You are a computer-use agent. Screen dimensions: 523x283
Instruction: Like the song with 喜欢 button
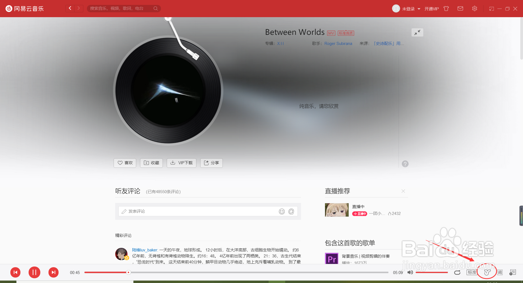(x=125, y=163)
